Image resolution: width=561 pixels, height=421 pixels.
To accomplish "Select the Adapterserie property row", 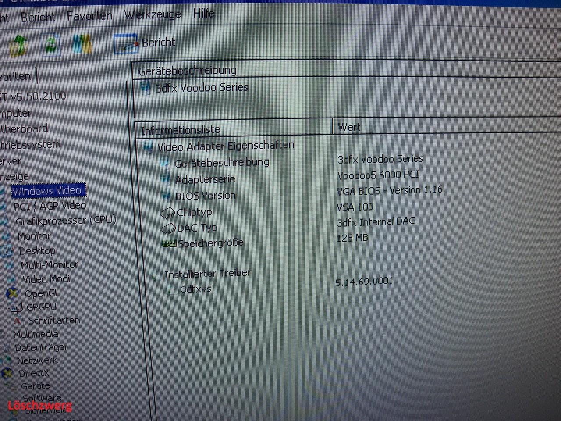I will click(205, 179).
